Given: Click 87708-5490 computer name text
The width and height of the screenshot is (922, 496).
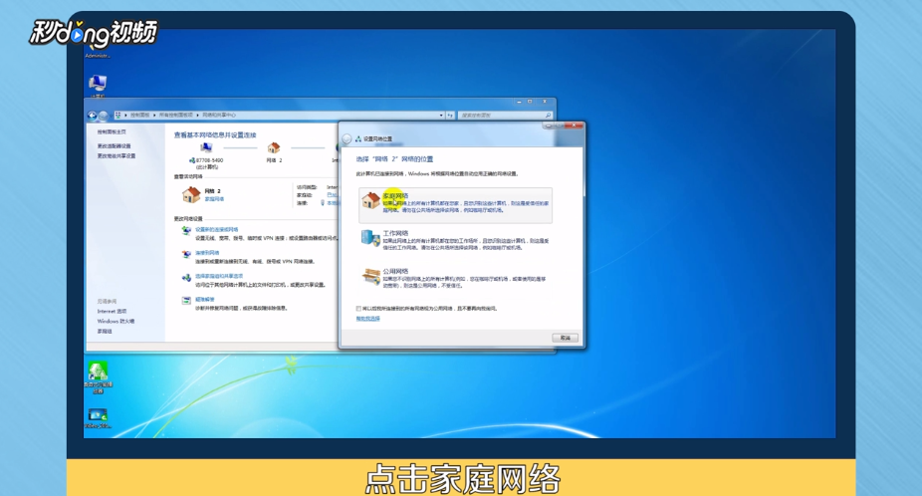Looking at the screenshot, I should tap(209, 160).
